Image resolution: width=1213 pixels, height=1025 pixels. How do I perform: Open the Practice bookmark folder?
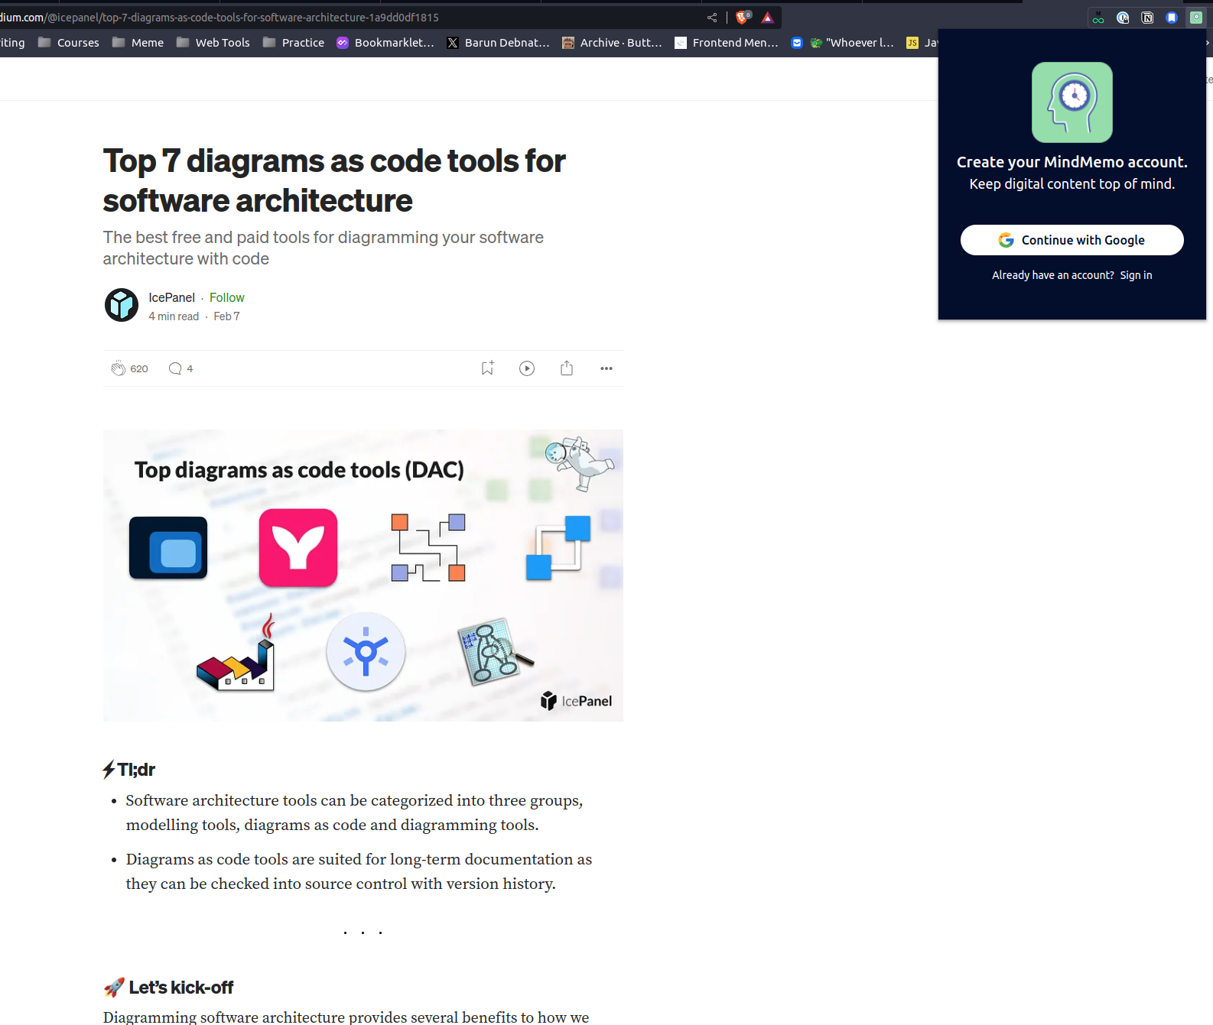[294, 43]
